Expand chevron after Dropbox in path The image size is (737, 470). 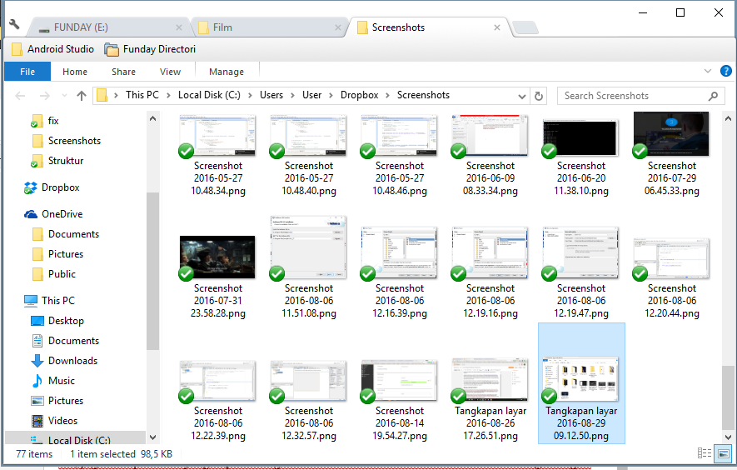click(x=387, y=96)
